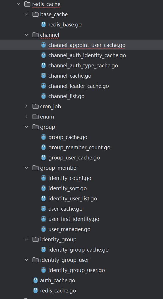Open channel_auth_identity_cache.go in the tree
This screenshot has height=299, width=163.
tap(87, 55)
